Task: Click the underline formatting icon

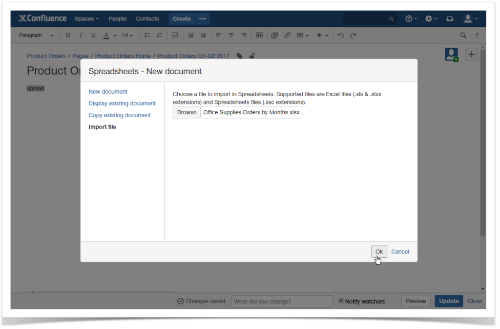Action: point(93,35)
